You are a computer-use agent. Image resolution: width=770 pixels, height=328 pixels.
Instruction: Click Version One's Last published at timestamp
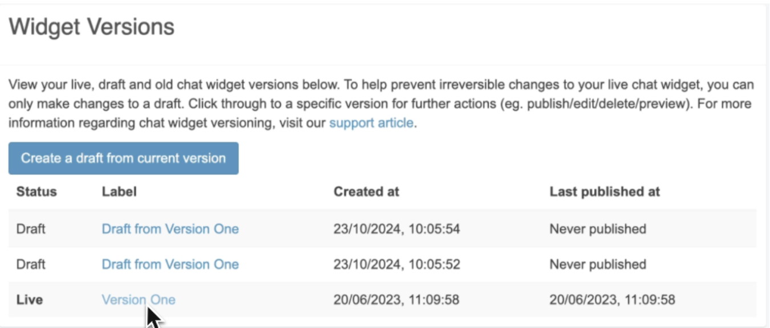pos(613,300)
